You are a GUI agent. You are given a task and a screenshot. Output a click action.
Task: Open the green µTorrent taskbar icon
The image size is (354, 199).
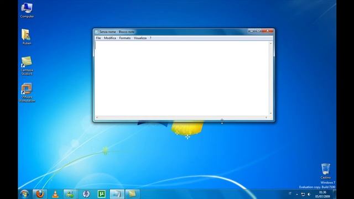(101, 194)
